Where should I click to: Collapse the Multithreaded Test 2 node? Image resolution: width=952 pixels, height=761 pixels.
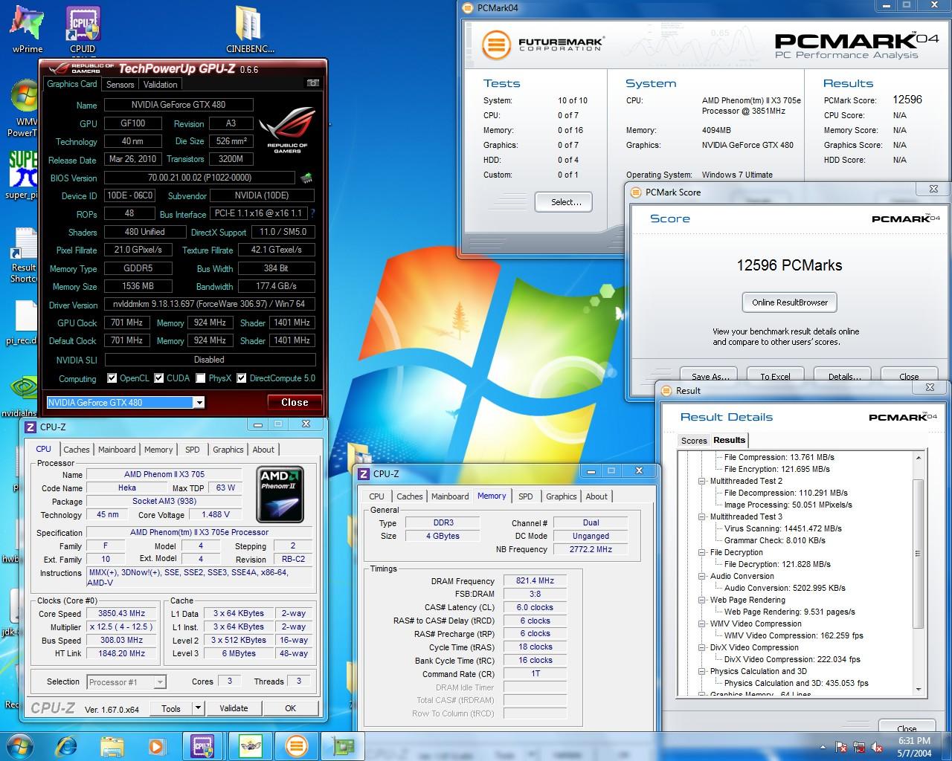(x=702, y=481)
